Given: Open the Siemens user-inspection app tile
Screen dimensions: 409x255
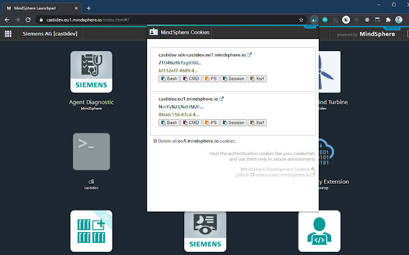Looking at the screenshot, I should 205,231.
